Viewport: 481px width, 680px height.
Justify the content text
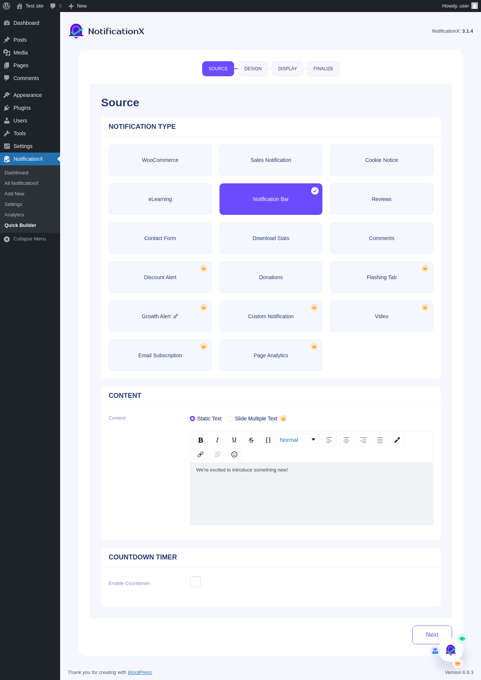380,440
